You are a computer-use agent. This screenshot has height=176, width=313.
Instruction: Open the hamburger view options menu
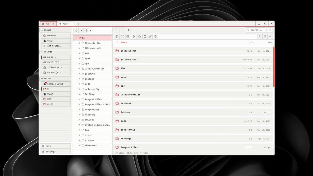(270, 37)
